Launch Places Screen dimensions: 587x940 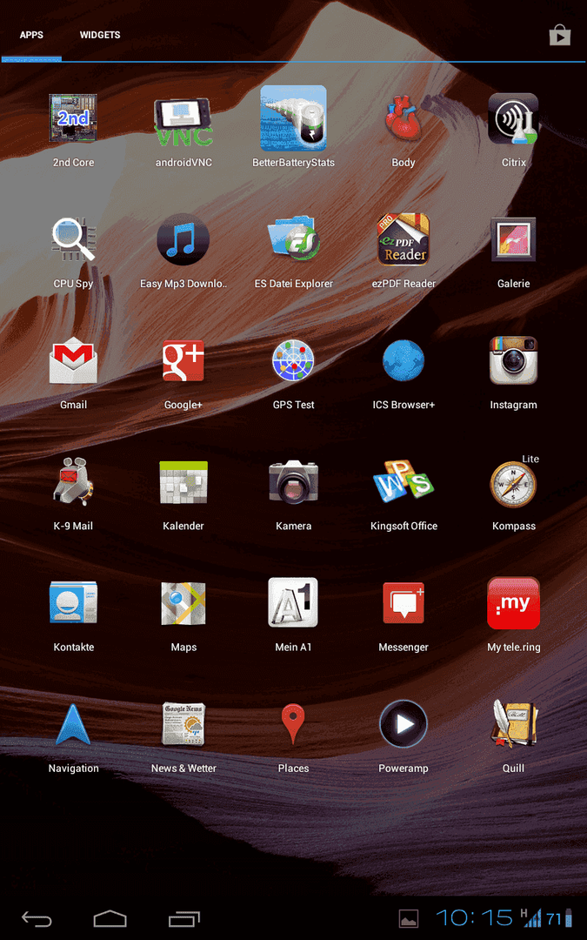294,724
